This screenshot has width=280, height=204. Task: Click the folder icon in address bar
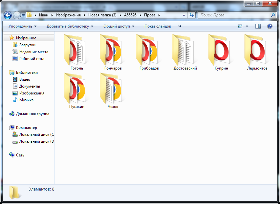(x=30, y=15)
